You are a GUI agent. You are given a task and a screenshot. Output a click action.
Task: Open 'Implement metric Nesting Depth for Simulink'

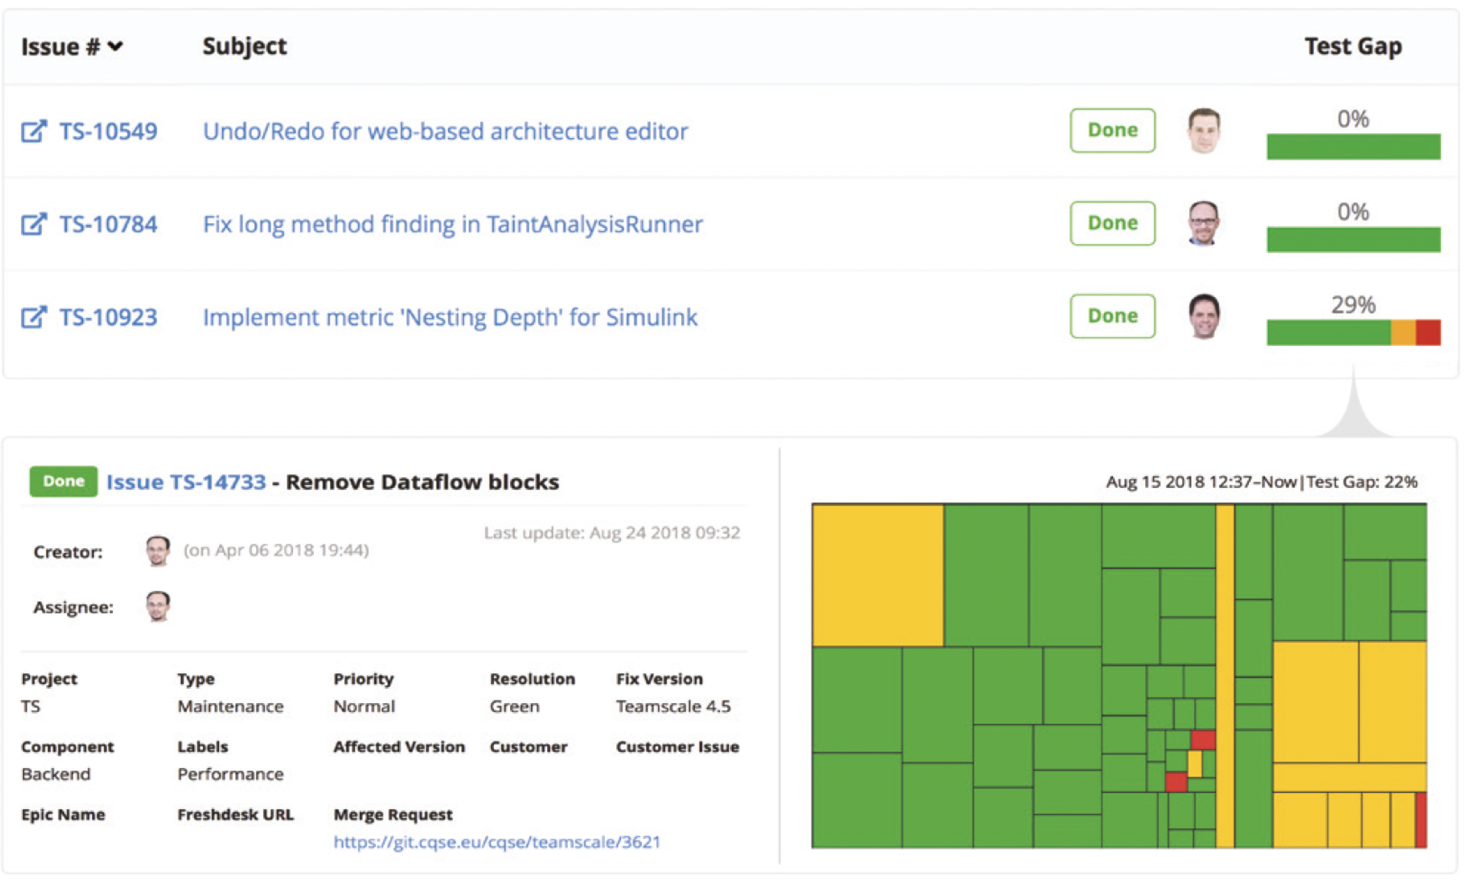tap(450, 317)
